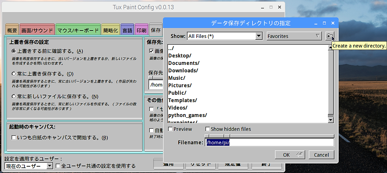Viewport: 387px width, 173px height.
Task: Click the All Files (*) filter field
Action: 221,36
